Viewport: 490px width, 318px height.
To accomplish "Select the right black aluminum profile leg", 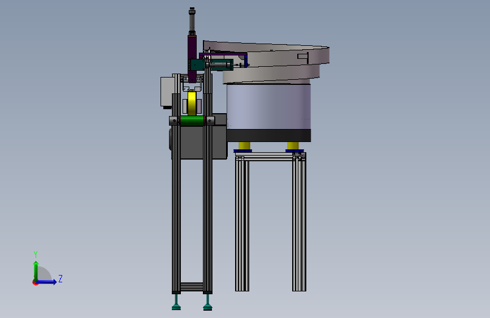I will 207,194.
